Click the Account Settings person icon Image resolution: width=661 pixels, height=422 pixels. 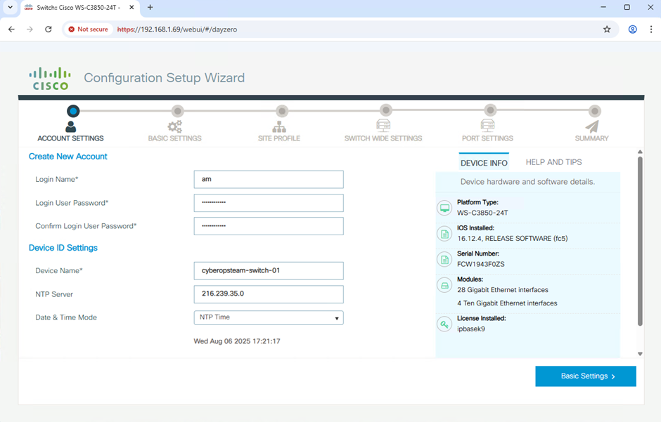pos(71,126)
